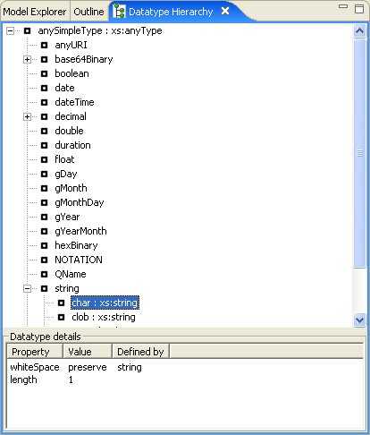Click the clob : xs:string icon
The image size is (370, 435).
tap(61, 317)
